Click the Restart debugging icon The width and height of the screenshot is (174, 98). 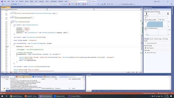coord(87,4)
